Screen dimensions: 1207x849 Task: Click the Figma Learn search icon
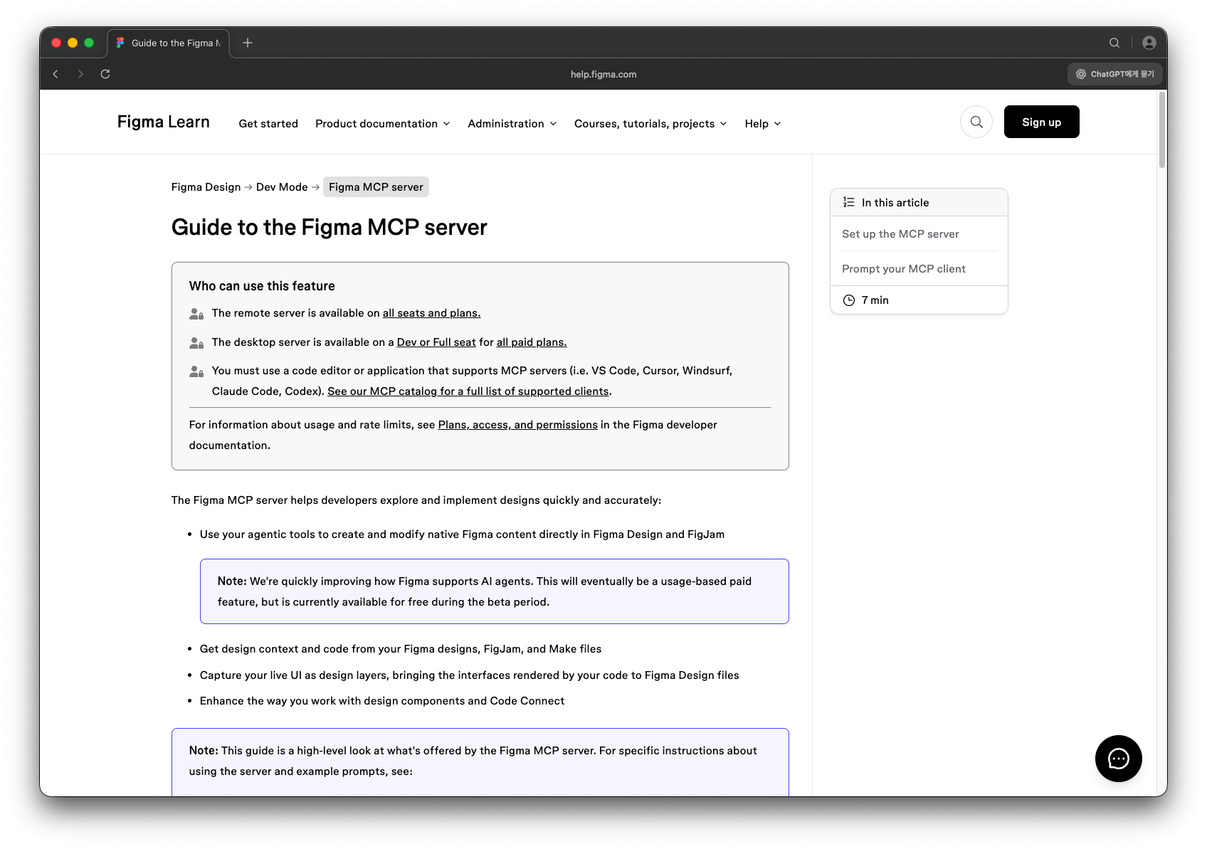coord(976,122)
